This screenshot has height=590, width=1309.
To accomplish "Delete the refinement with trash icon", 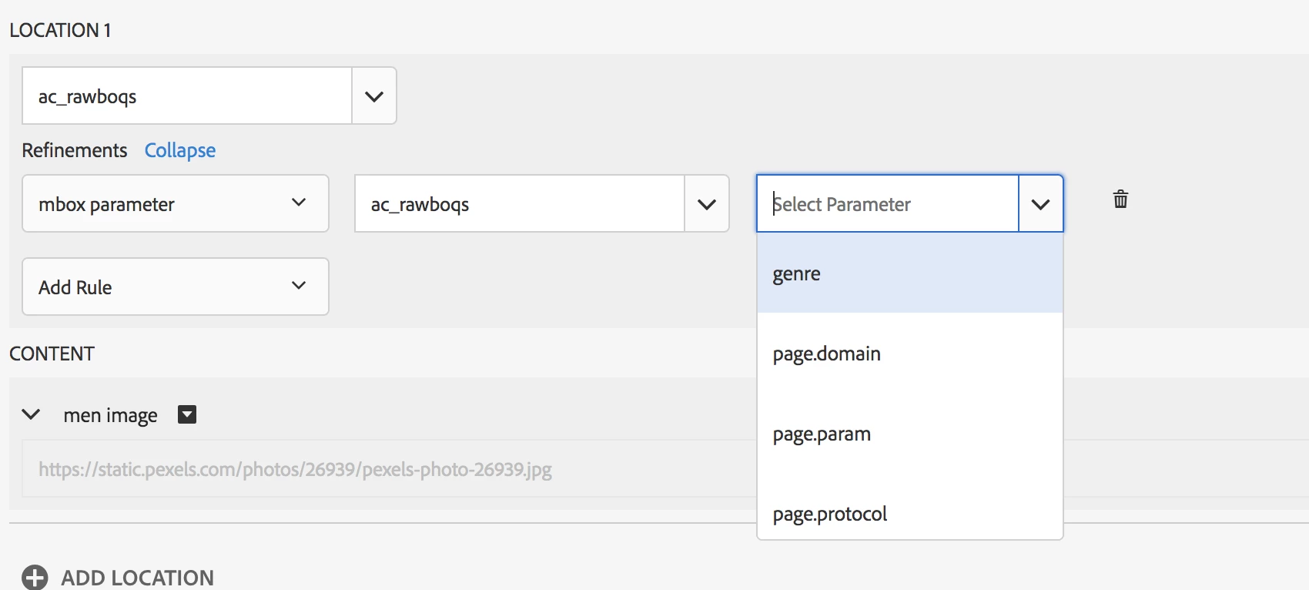I will tap(1120, 199).
